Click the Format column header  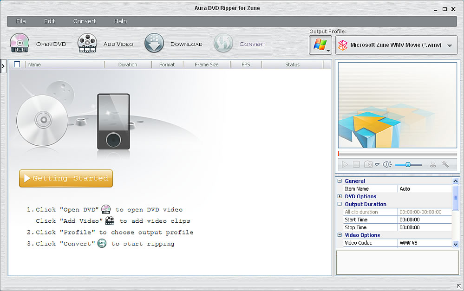click(x=167, y=65)
